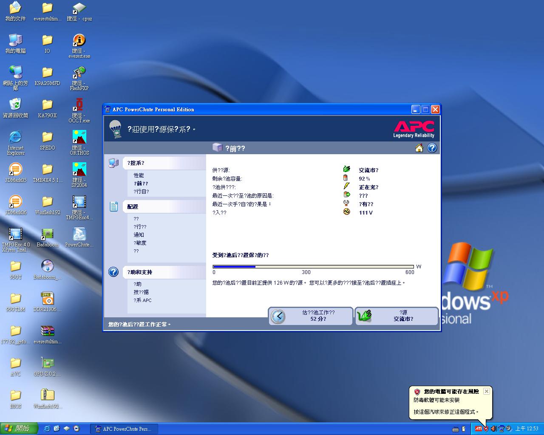Open the sidebar link ending in APC
The height and width of the screenshot is (435, 544).
(x=142, y=300)
